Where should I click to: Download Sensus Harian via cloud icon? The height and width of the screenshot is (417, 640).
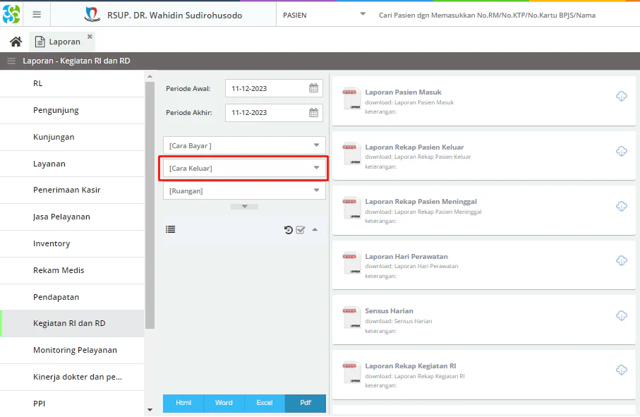[621, 315]
